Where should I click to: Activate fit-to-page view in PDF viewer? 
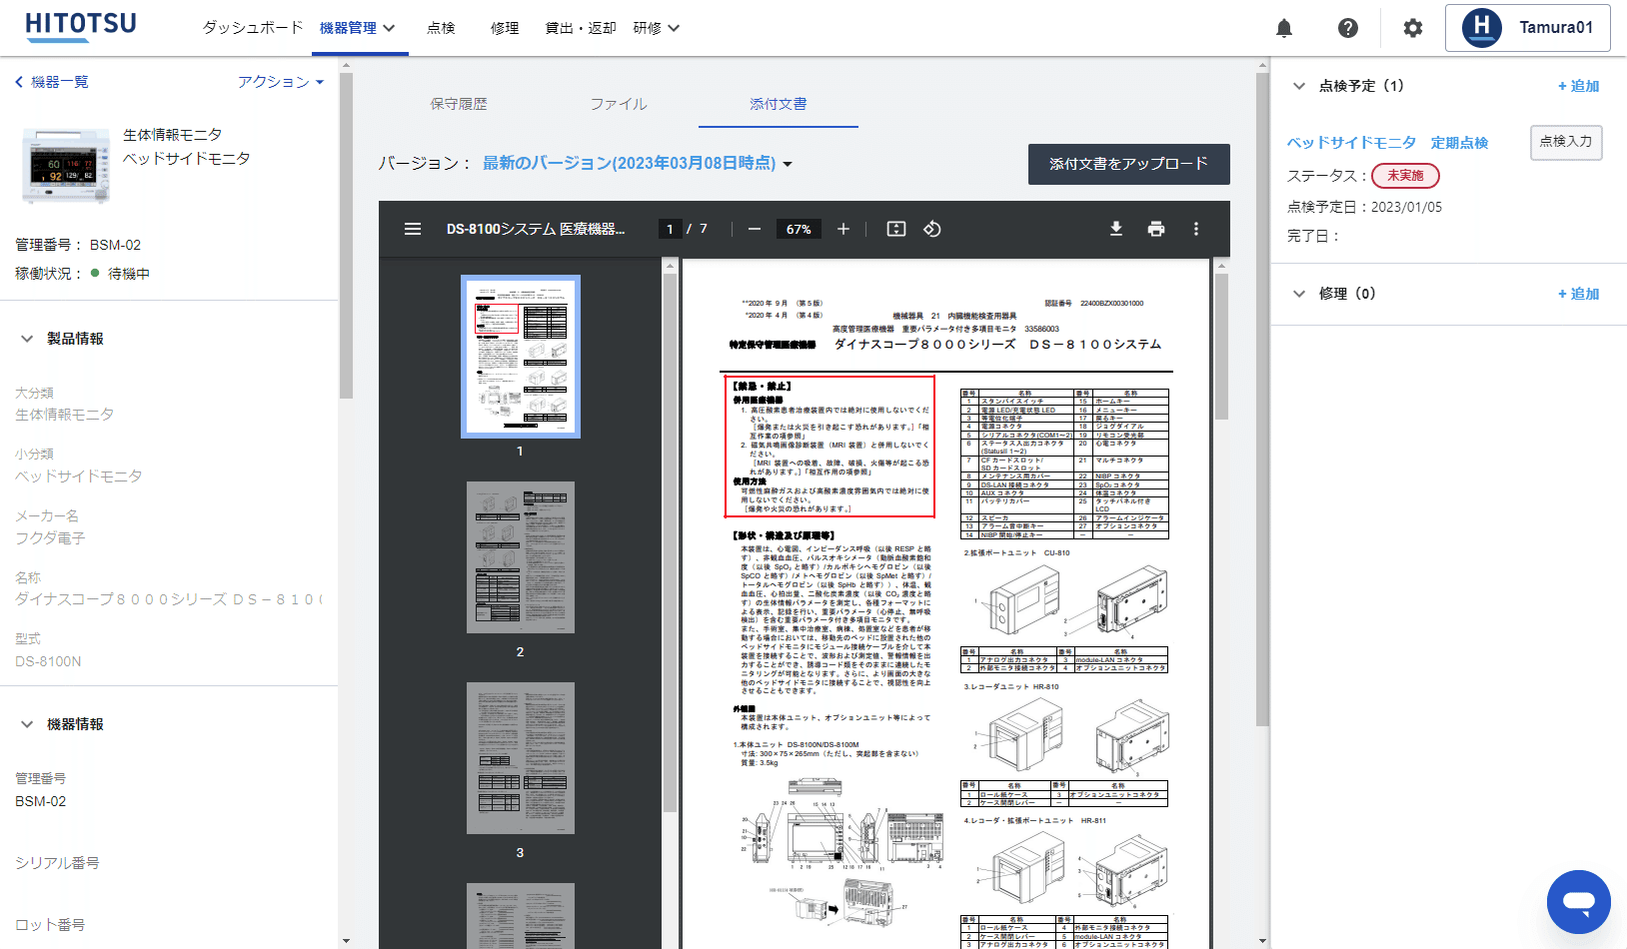click(894, 229)
